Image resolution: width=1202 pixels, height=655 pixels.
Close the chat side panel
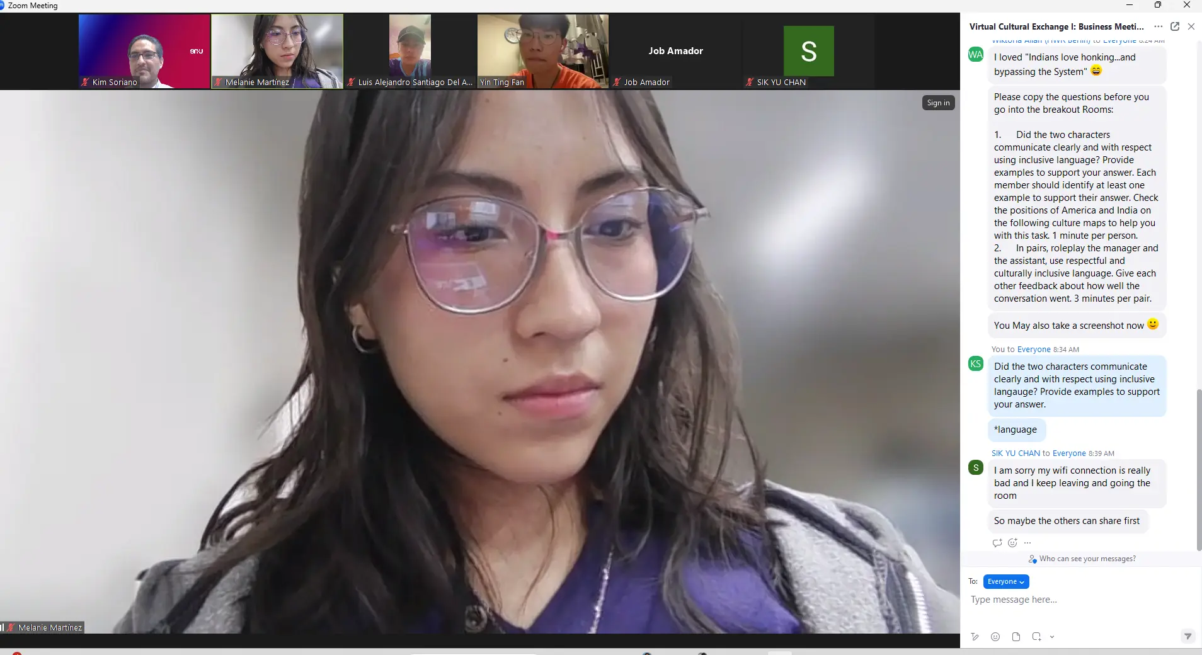[x=1191, y=26]
